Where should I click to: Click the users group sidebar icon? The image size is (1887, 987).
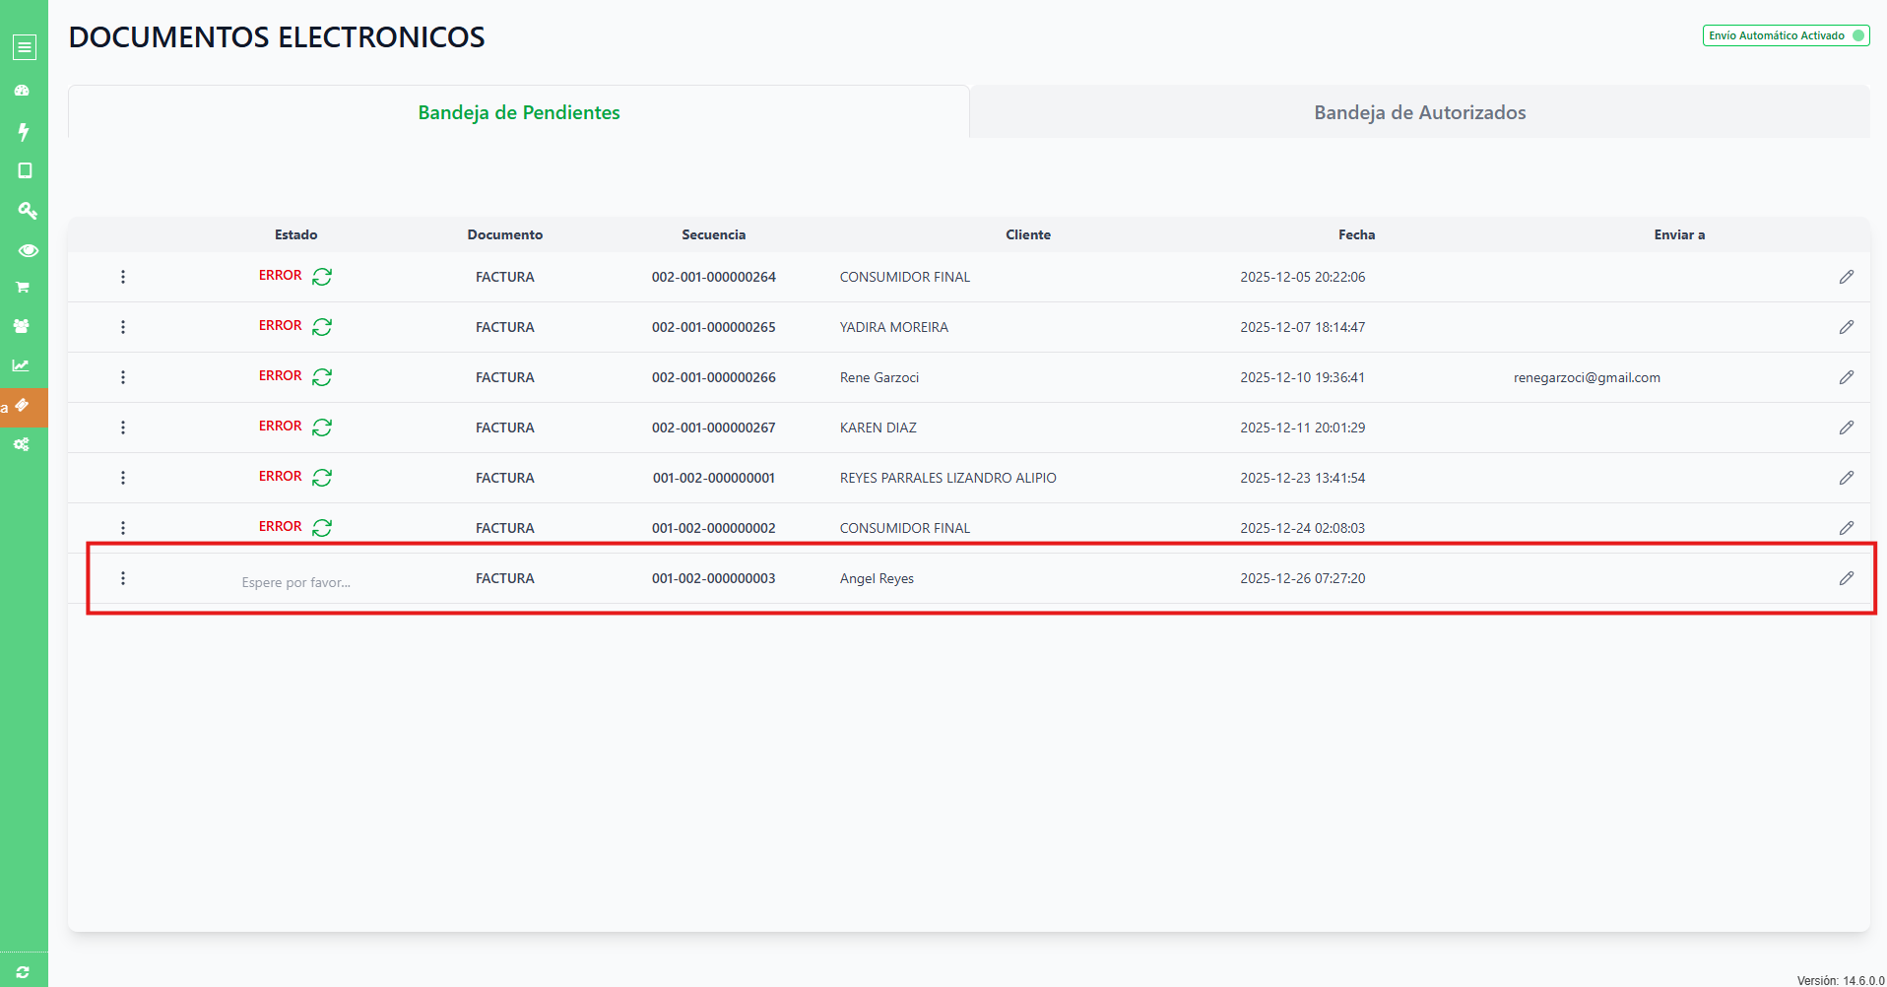22,326
